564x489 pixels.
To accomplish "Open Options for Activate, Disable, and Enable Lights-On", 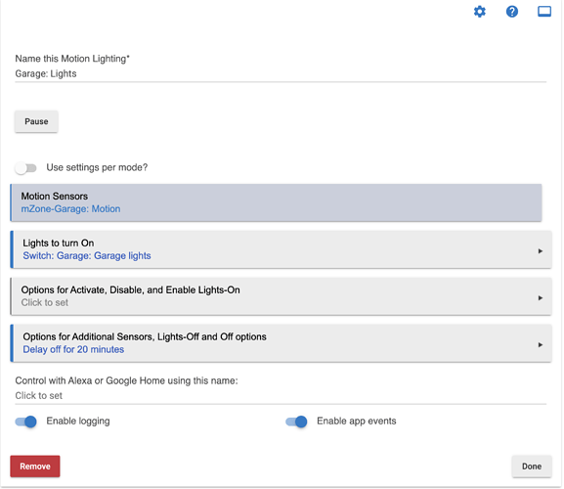I will [281, 296].
